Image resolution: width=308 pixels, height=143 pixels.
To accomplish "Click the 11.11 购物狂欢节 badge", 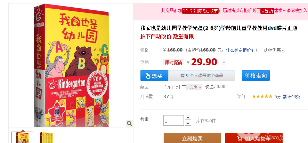I will (x=200, y=11).
